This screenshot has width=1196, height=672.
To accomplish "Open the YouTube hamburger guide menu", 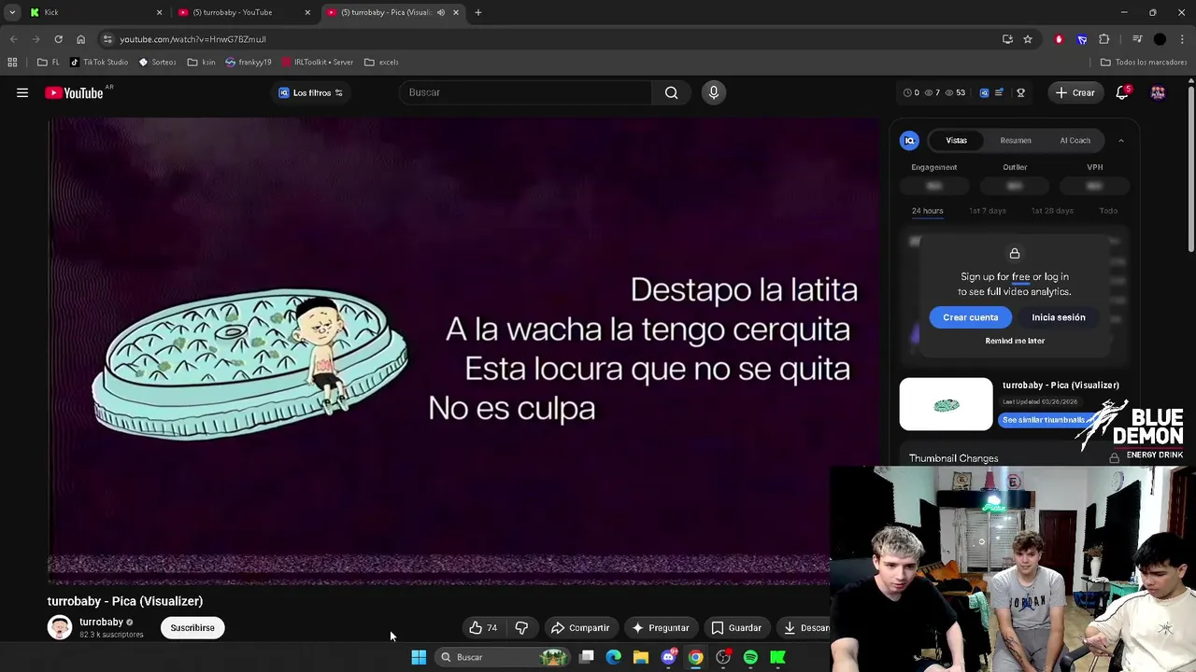I will click(22, 92).
